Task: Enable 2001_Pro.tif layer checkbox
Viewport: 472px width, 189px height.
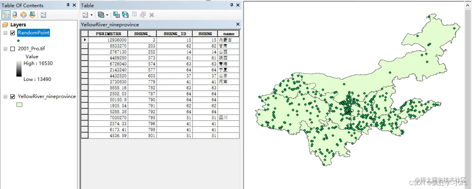Action: [x=13, y=49]
